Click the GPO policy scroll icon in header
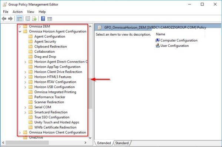222x147 pixels. (x=100, y=27)
